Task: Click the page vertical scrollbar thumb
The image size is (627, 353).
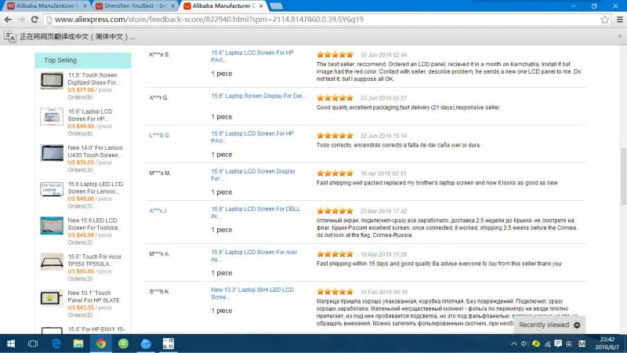Action: [623, 176]
